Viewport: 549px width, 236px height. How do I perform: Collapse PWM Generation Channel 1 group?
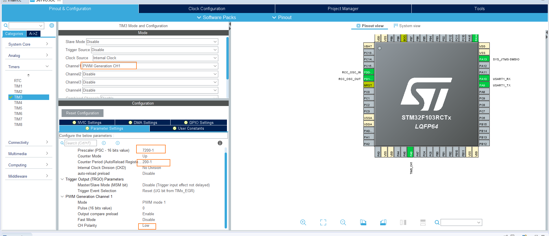click(62, 196)
